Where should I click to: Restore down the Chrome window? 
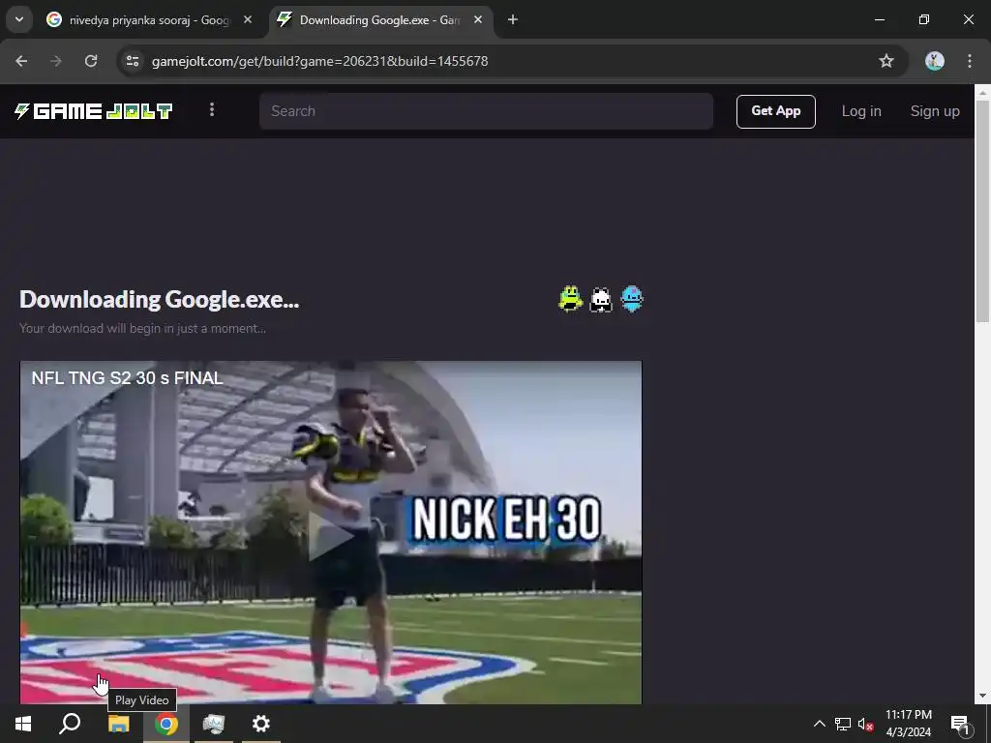924,20
